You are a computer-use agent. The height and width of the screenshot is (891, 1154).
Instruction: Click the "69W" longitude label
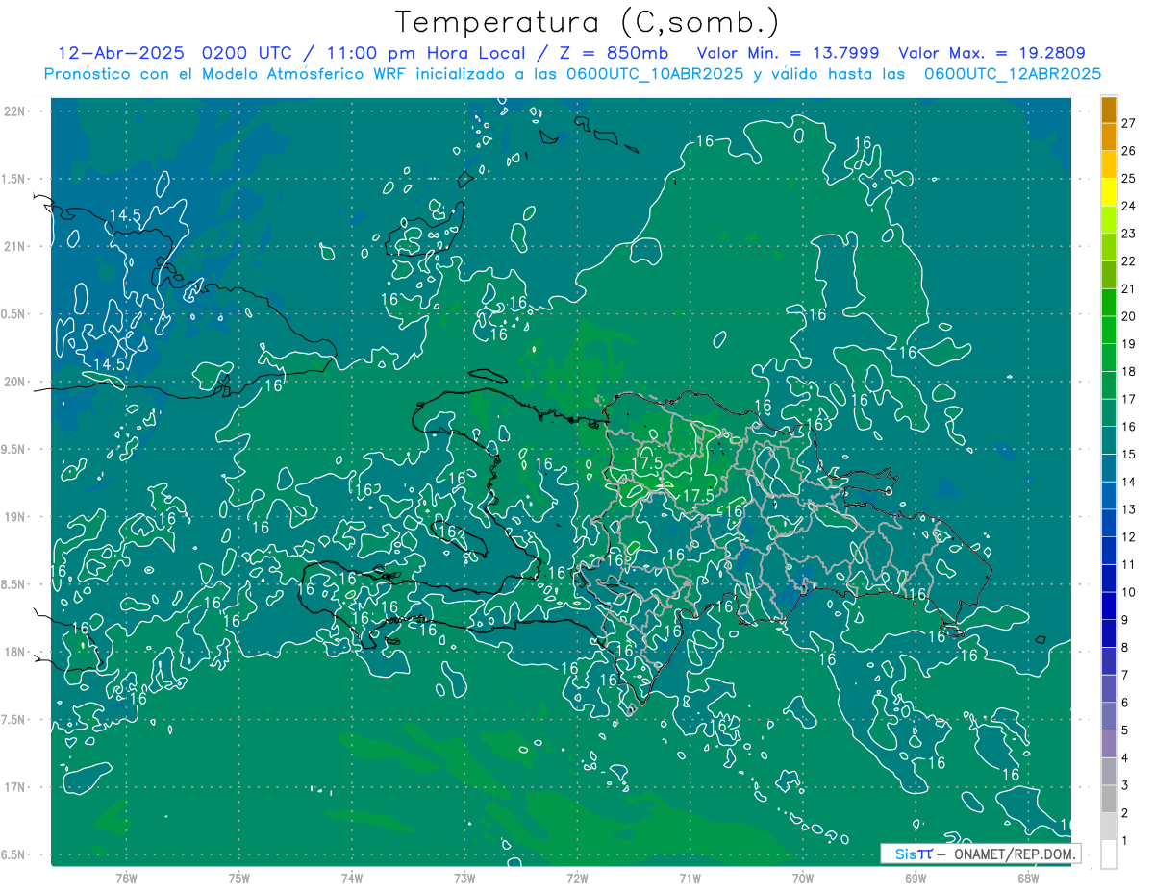[x=915, y=877]
